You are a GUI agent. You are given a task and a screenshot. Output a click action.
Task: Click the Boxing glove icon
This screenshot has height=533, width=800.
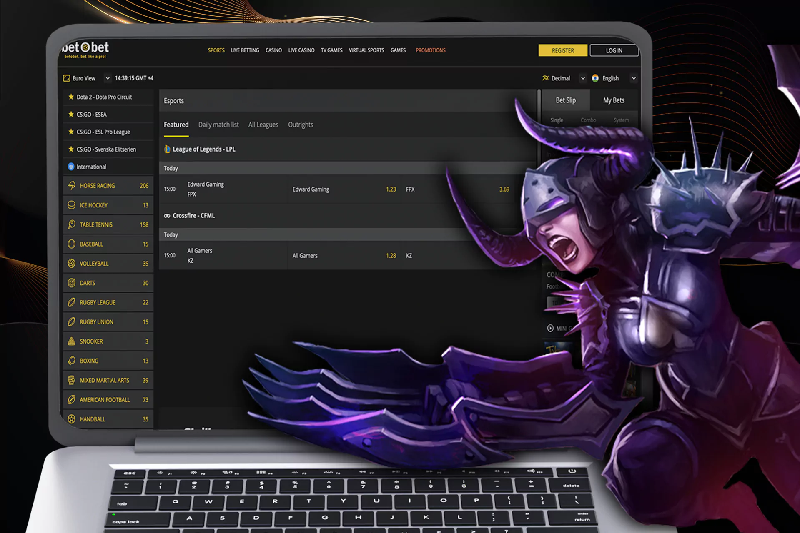[72, 361]
